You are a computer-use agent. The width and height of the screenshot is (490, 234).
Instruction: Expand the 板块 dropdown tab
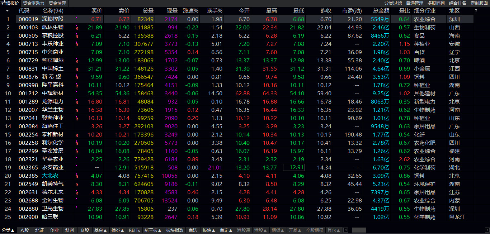pos(209,230)
